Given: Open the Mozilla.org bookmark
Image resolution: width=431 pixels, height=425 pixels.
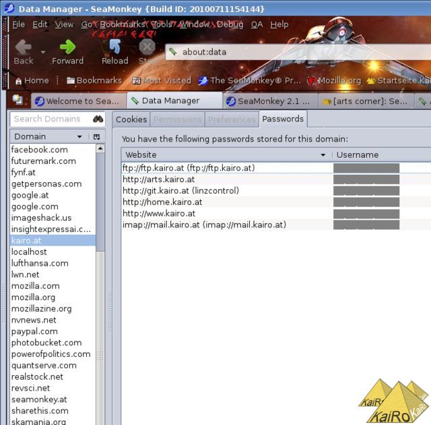Looking at the screenshot, I should pos(334,80).
